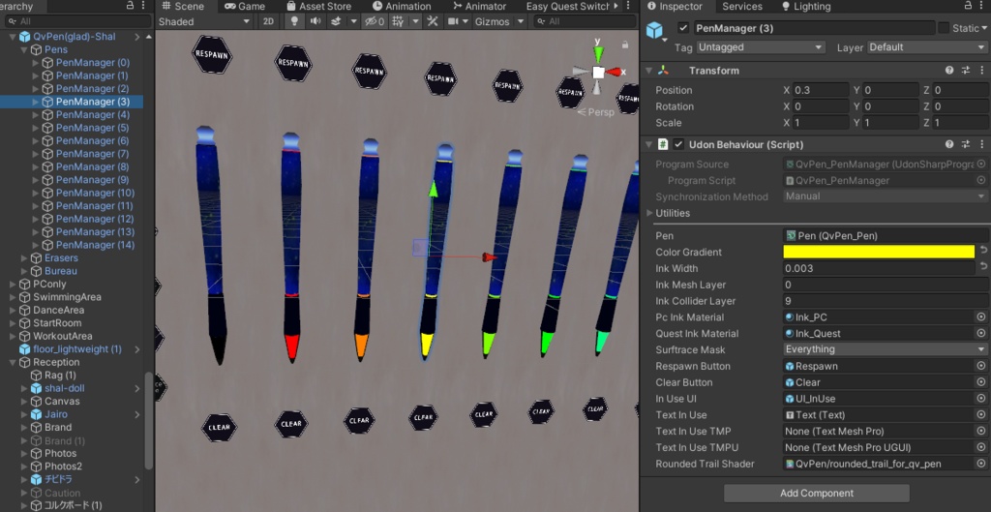Revert Ink Width value icon
The height and width of the screenshot is (512, 991).
983,267
